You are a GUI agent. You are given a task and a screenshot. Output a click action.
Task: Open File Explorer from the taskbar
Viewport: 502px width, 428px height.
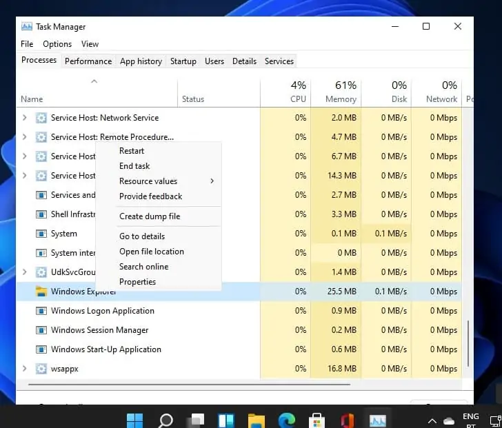256,420
